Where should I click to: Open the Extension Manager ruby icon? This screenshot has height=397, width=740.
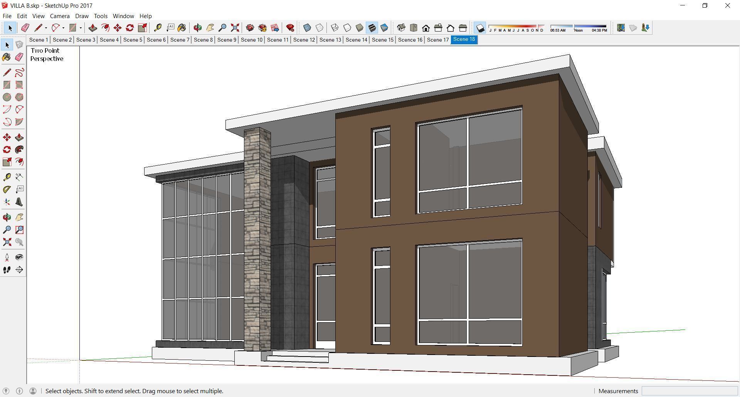(290, 28)
